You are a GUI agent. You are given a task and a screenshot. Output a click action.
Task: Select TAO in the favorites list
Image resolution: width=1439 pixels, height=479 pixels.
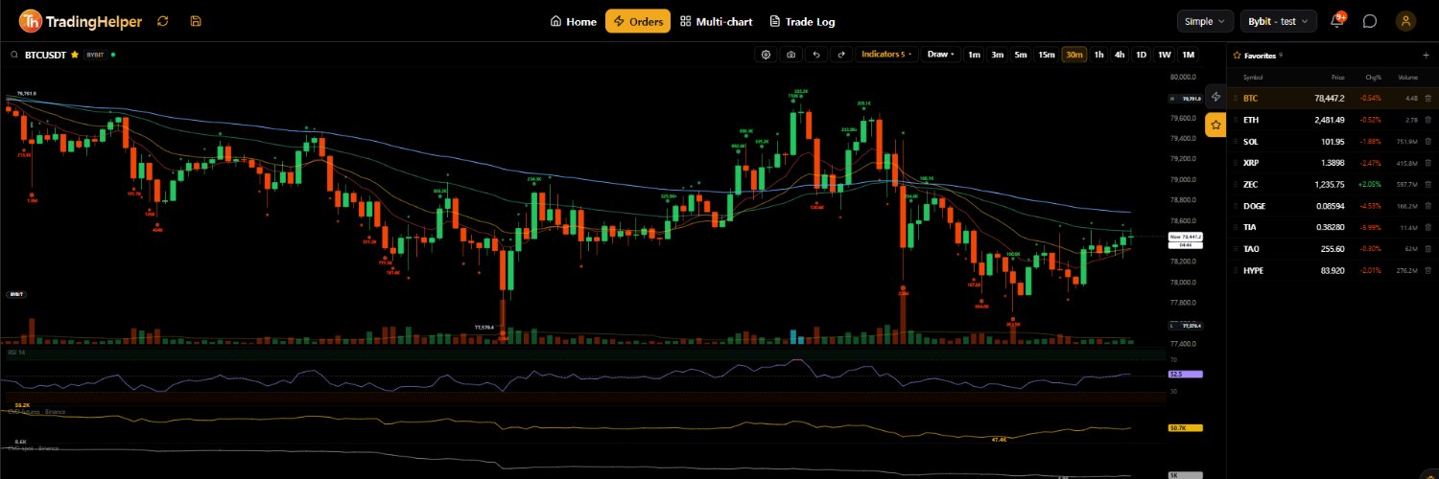click(1333, 249)
